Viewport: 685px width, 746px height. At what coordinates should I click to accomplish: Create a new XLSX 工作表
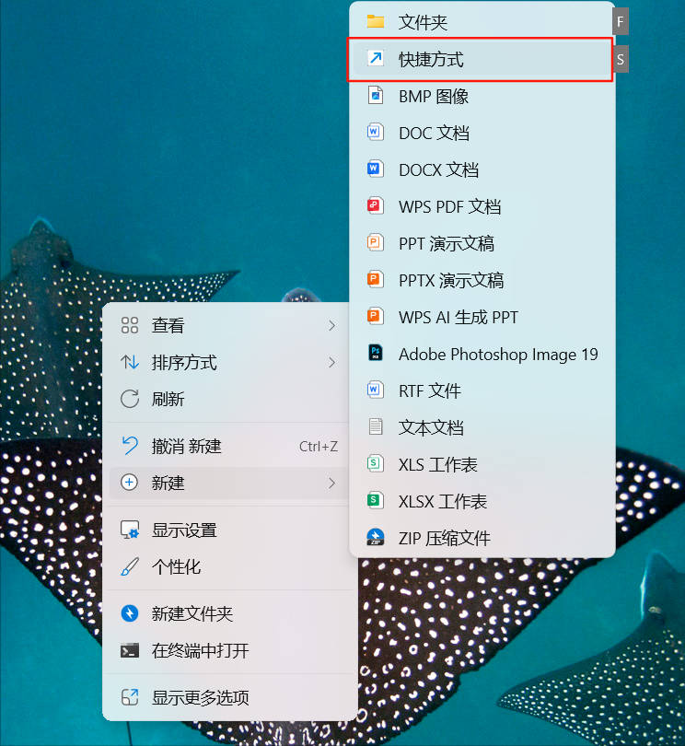(x=482, y=501)
